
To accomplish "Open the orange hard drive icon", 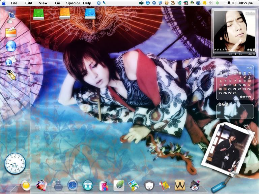I will tap(64, 14).
